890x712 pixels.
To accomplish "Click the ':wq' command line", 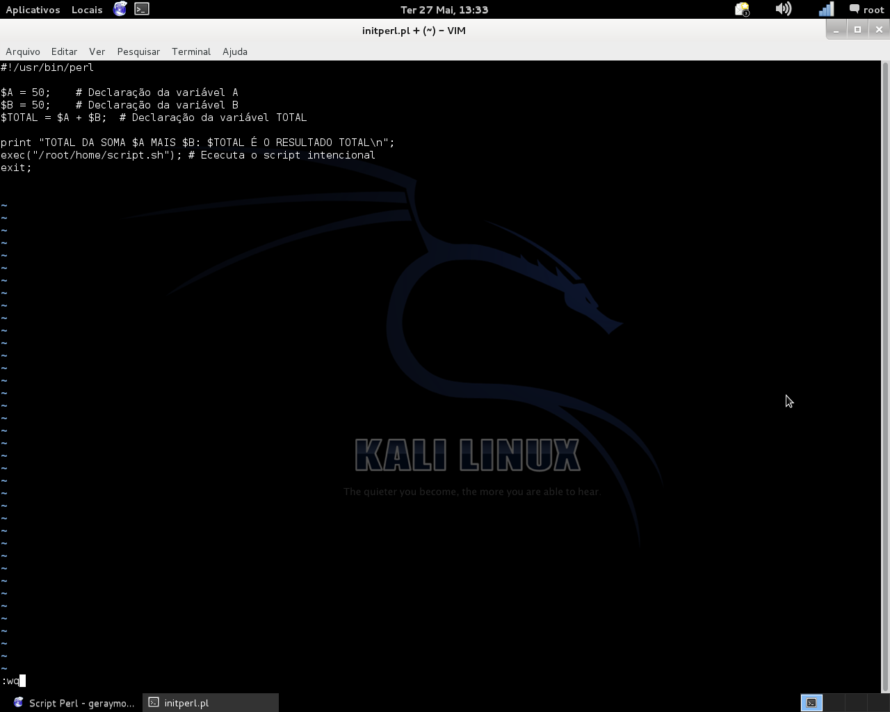I will pos(13,681).
